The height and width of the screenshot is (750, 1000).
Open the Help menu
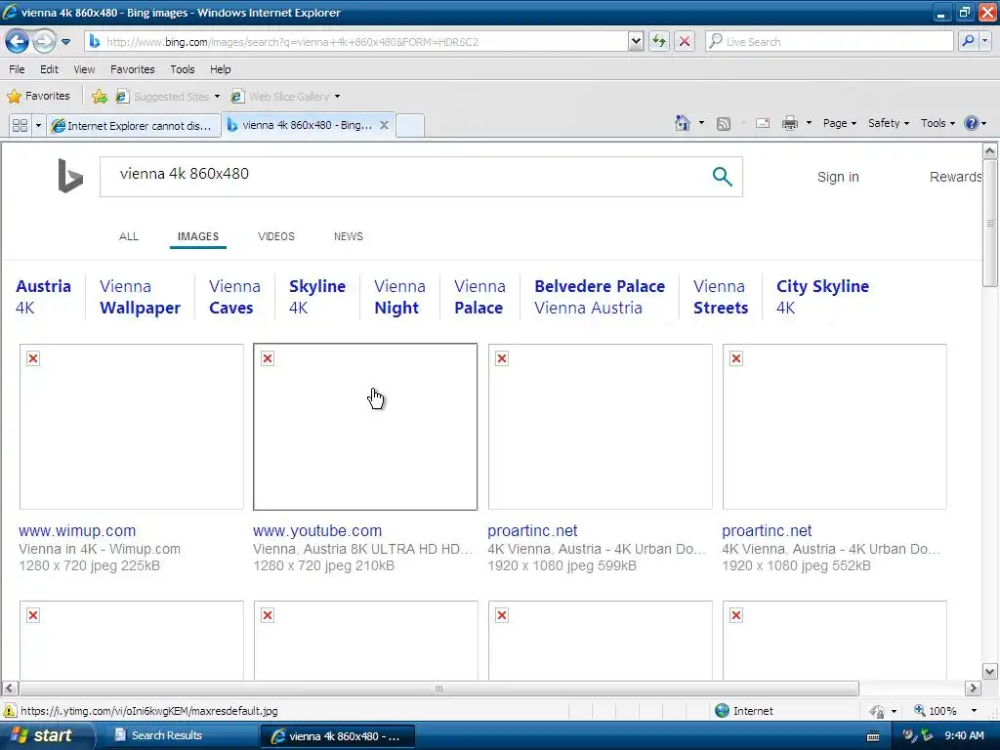(221, 69)
